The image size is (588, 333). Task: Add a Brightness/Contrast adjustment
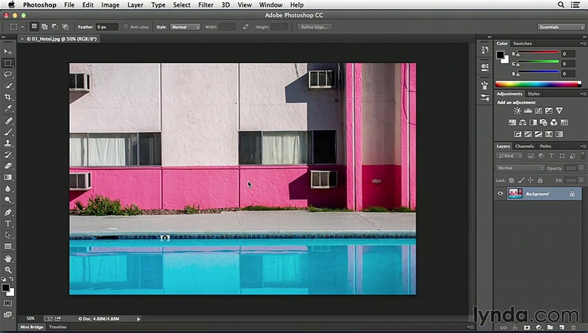[517, 111]
